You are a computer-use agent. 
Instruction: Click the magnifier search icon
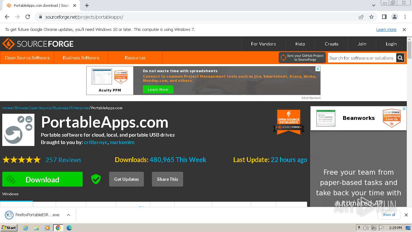click(400, 58)
